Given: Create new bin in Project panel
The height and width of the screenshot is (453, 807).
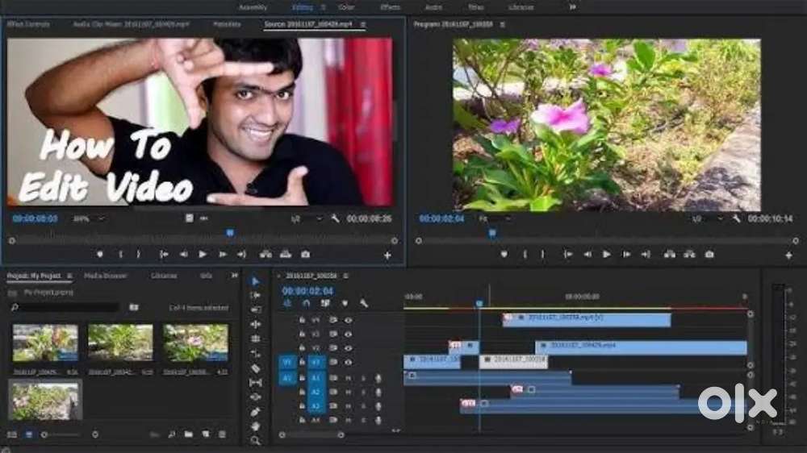Looking at the screenshot, I should point(188,434).
